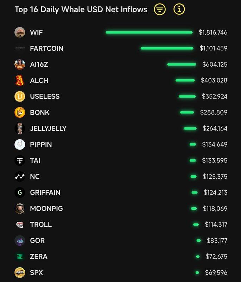Image resolution: width=241 pixels, height=282 pixels.
Task: Open the FARTCOIN token name
Action: [46, 49]
